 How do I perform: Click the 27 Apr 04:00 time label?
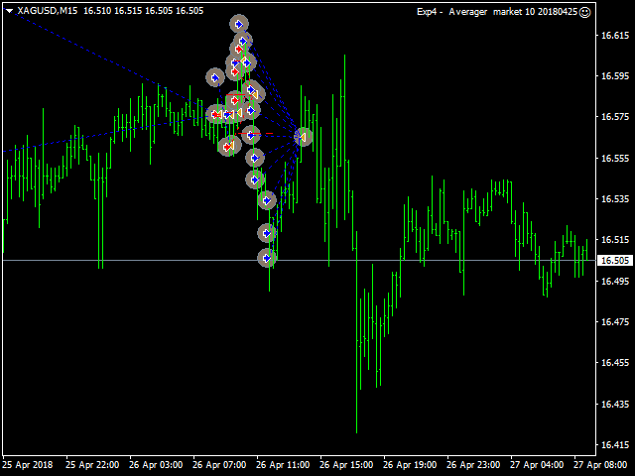click(537, 465)
